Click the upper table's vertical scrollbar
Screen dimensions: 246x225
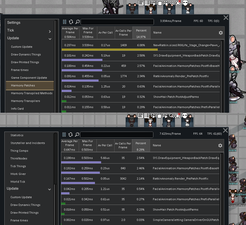222,76
